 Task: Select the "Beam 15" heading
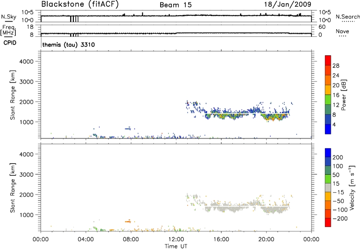(175, 5)
